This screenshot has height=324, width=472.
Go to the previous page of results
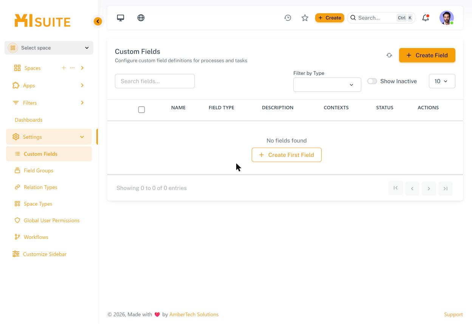point(412,188)
